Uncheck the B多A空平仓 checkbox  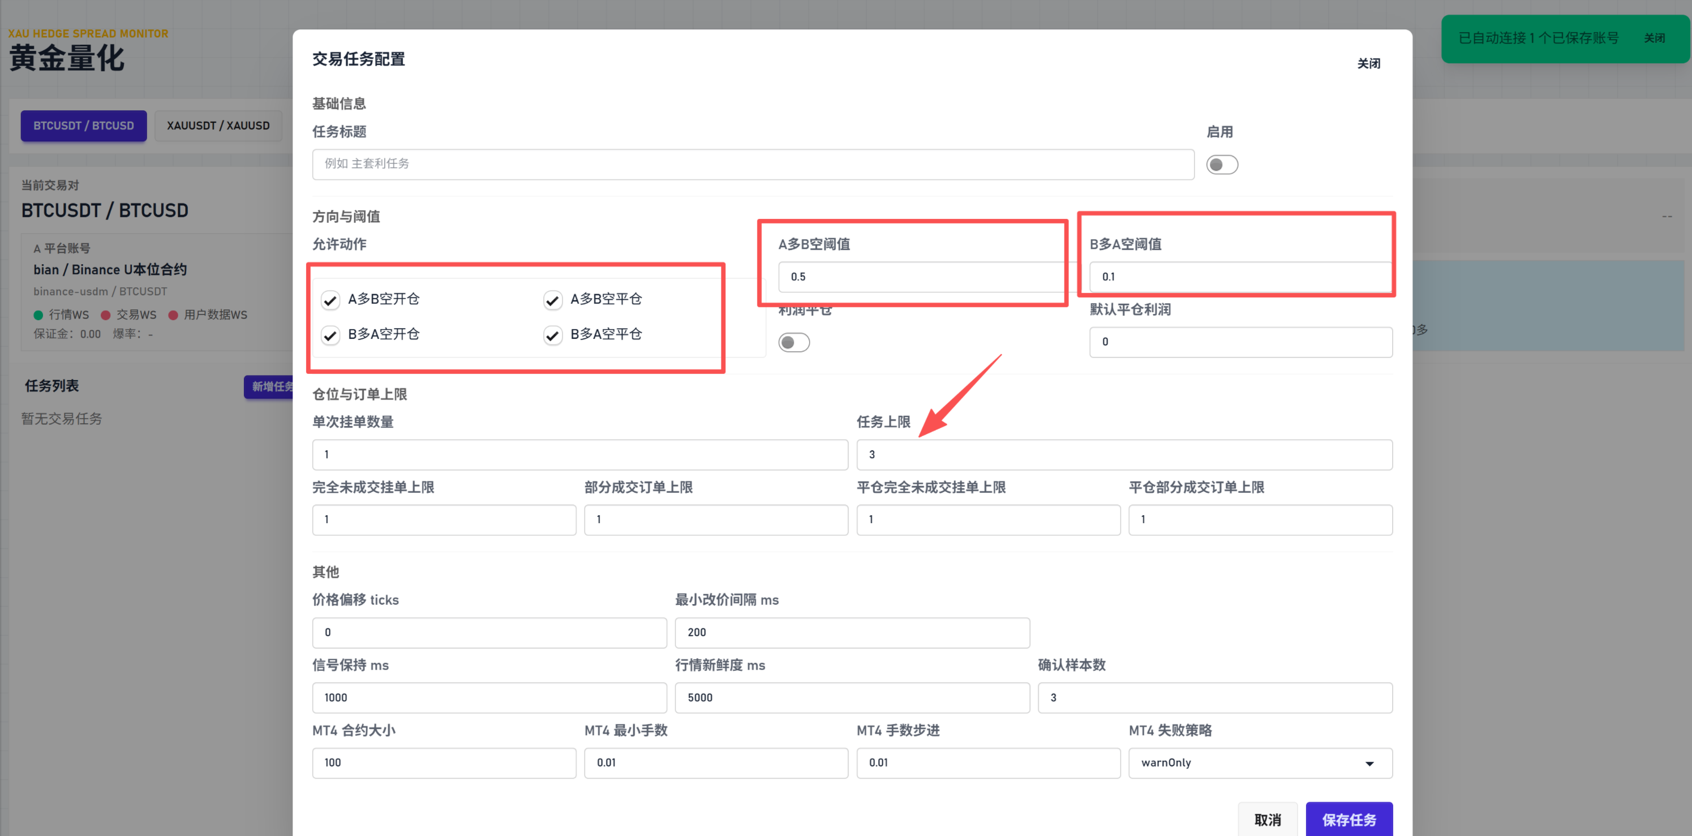(x=552, y=335)
